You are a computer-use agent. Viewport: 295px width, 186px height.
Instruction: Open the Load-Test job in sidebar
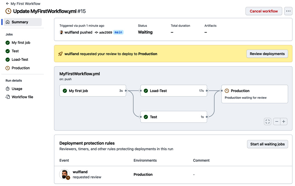coord(20,59)
